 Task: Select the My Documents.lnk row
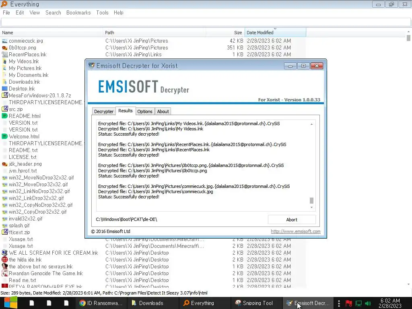pyautogui.click(x=42, y=75)
